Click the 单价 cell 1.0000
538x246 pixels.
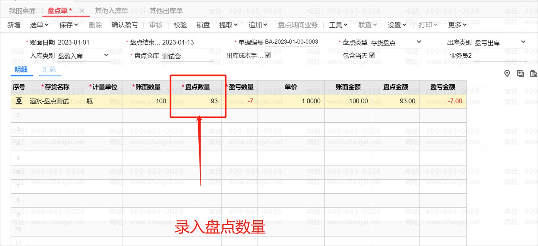pos(291,101)
